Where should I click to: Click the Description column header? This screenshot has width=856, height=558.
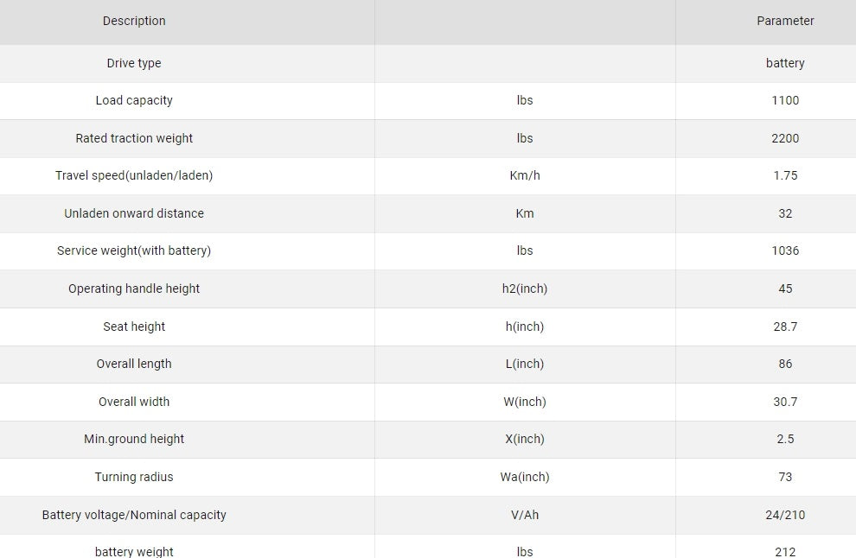point(134,21)
